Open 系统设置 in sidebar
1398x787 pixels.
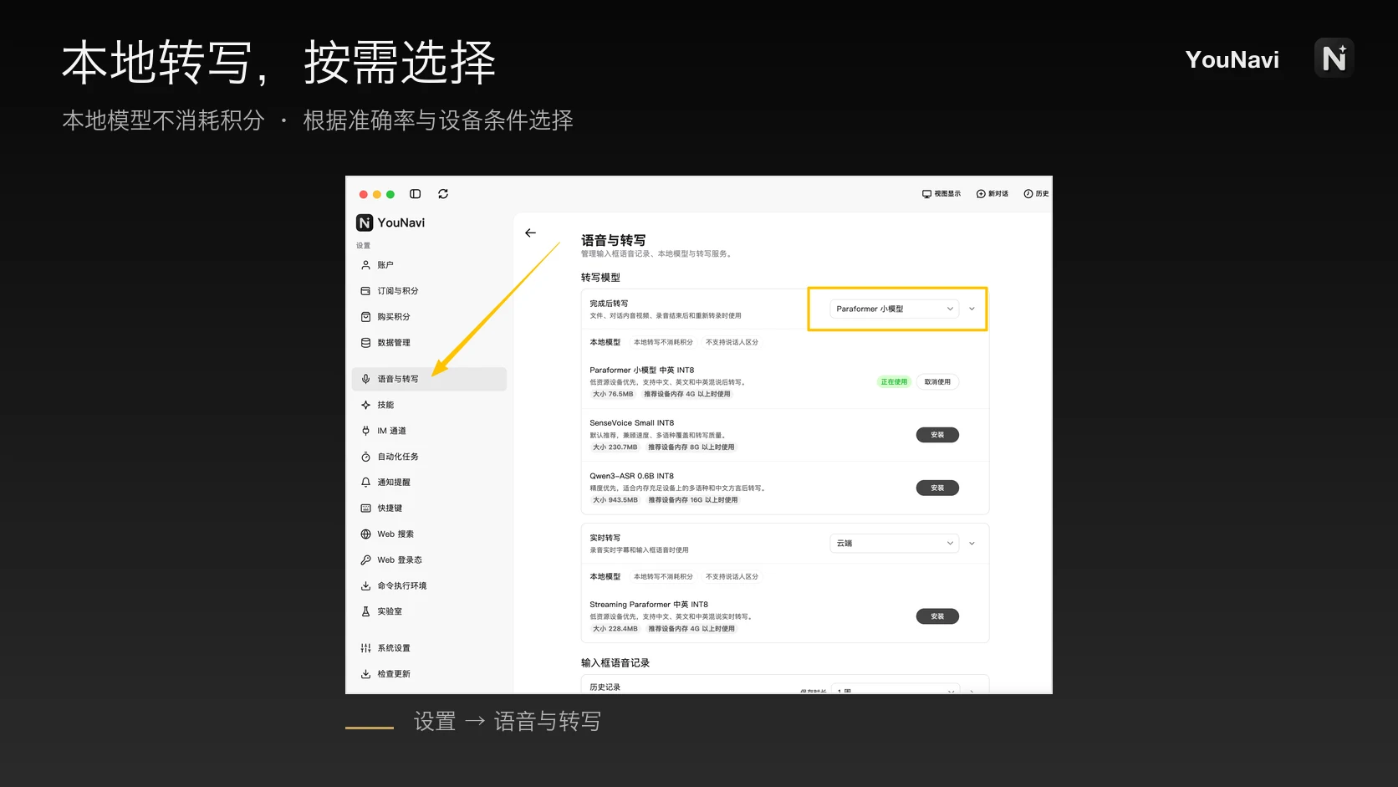[429, 648]
